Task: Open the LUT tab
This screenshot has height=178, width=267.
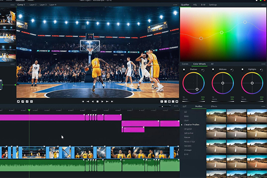Action: point(185,106)
